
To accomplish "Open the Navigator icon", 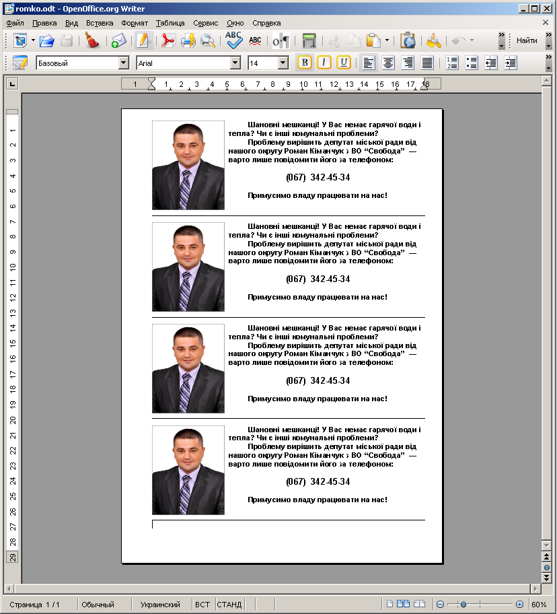I will [408, 41].
